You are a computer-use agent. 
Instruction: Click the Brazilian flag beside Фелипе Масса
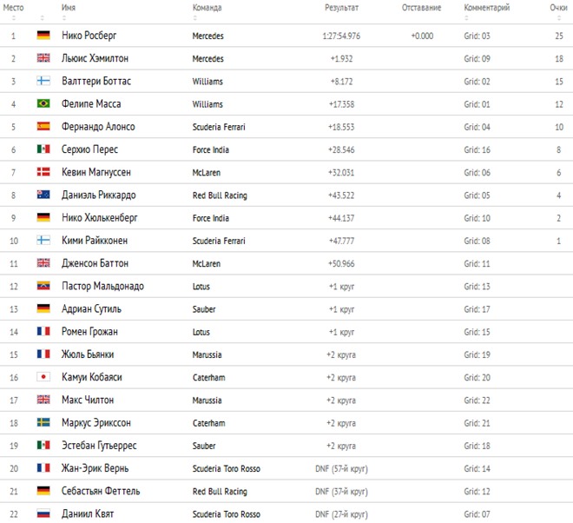point(43,103)
